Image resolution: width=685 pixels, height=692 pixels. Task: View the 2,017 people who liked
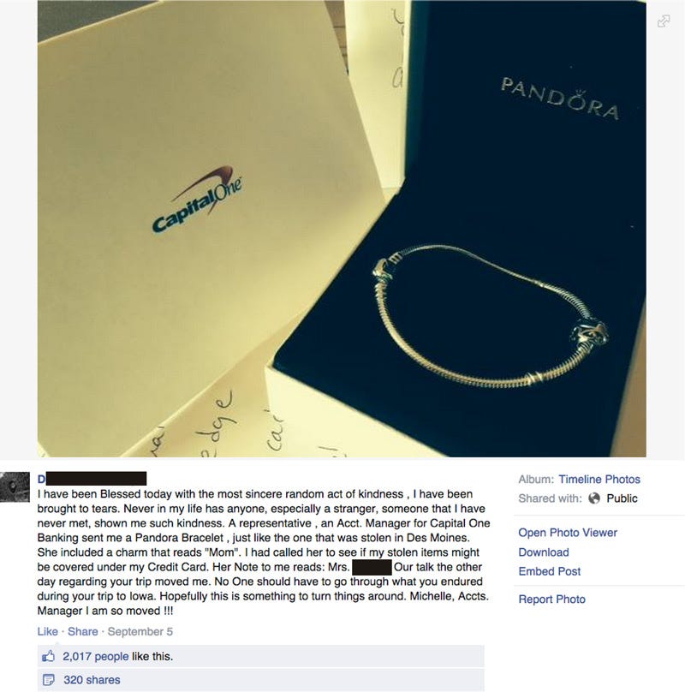point(95,656)
